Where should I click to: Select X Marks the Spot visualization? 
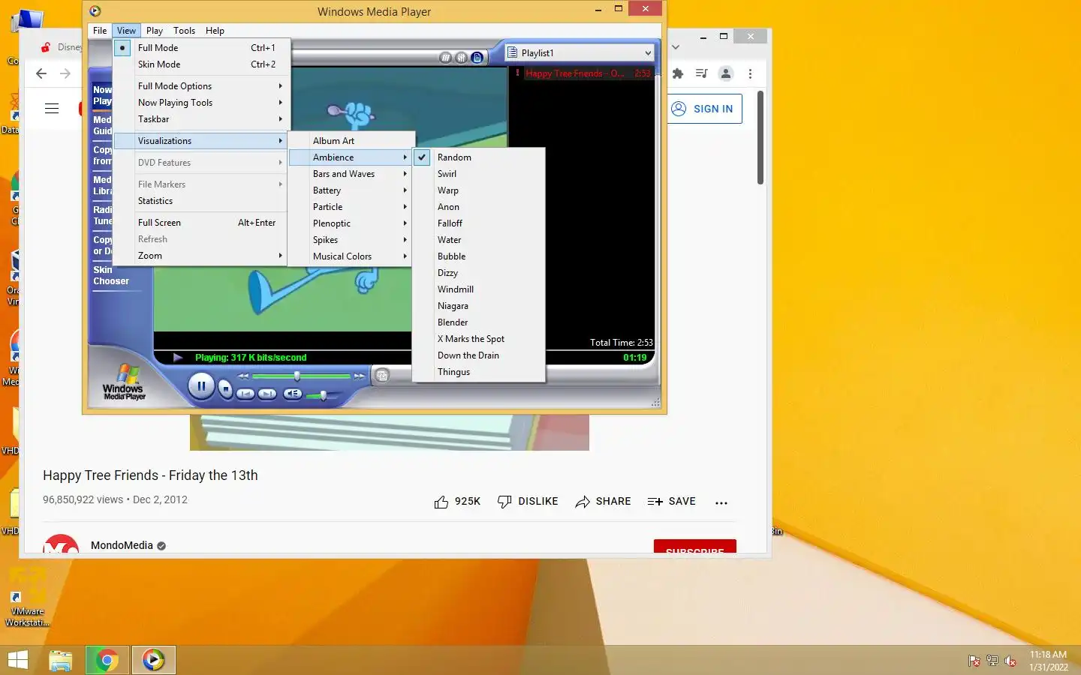point(479,339)
